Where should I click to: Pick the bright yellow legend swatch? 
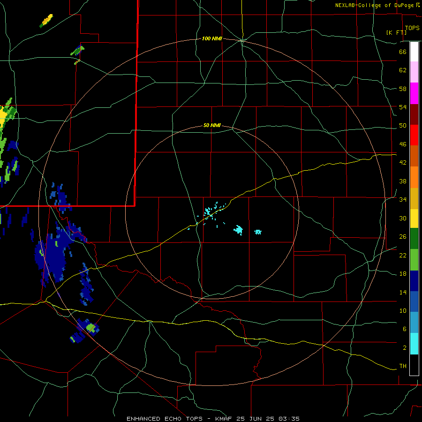tap(414, 219)
